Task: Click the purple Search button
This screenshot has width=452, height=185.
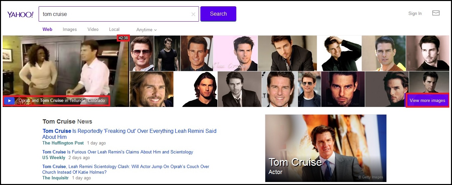Action: click(218, 14)
